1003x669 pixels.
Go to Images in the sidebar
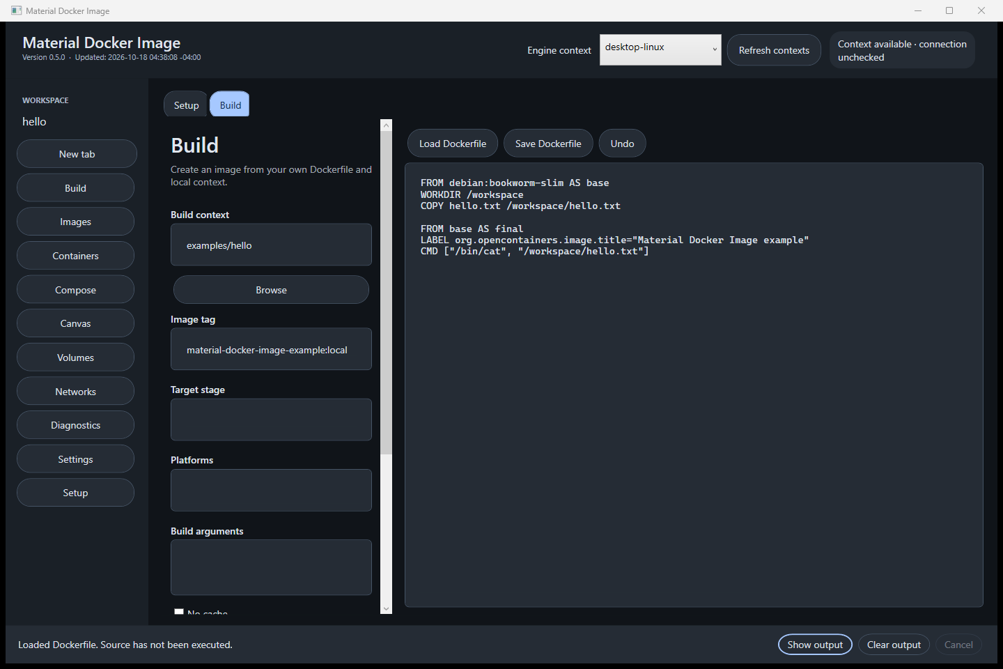[x=75, y=222]
